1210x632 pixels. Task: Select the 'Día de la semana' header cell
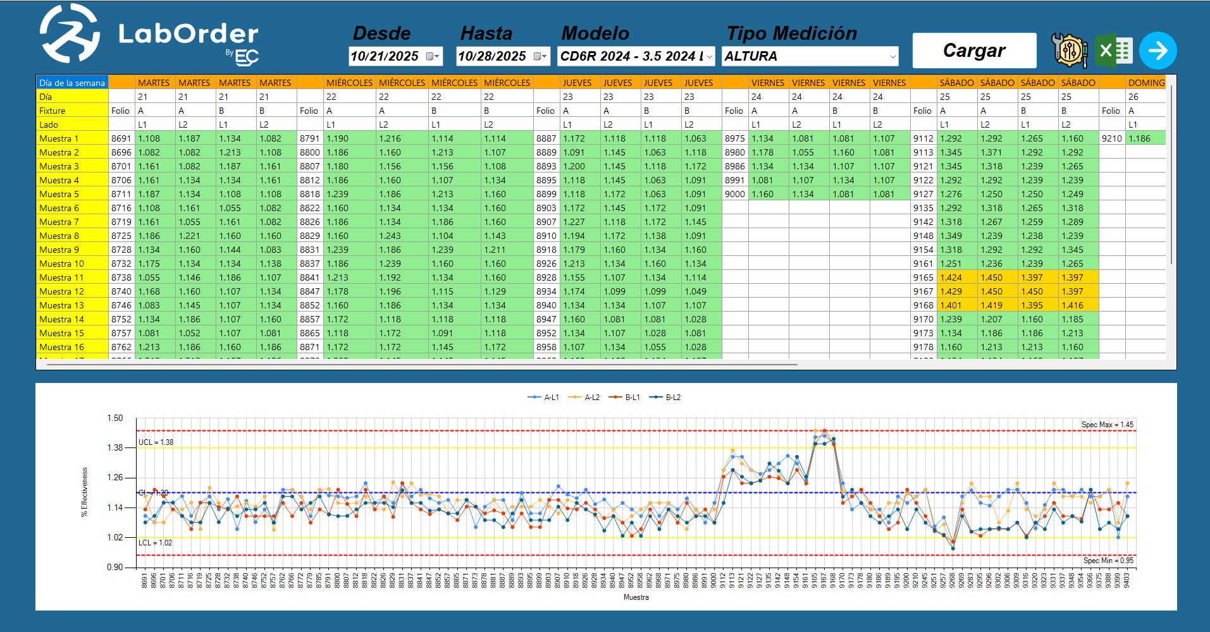pyautogui.click(x=72, y=83)
